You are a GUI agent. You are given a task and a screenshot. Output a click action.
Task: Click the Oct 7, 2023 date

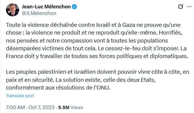coord(41,107)
